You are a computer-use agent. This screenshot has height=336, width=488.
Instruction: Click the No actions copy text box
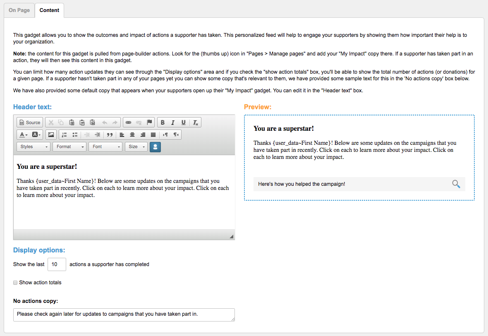pos(124,314)
